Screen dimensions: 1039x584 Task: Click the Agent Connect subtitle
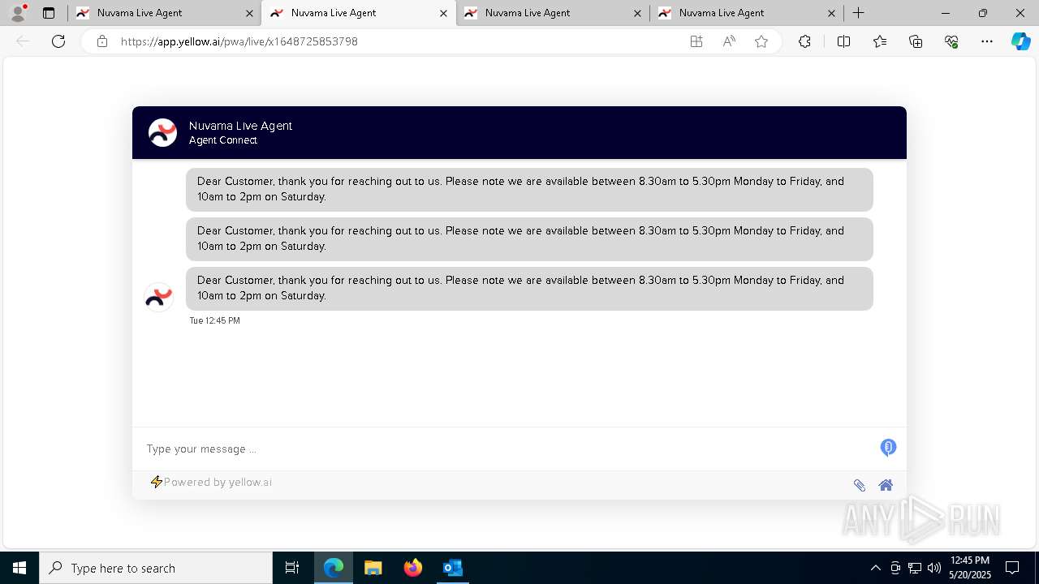click(x=223, y=140)
